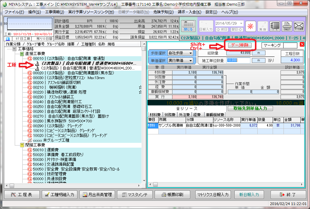This screenshot has width=310, height=209.
Task: Click the G icon of 00210 機械掘削
Action: pos(30,88)
